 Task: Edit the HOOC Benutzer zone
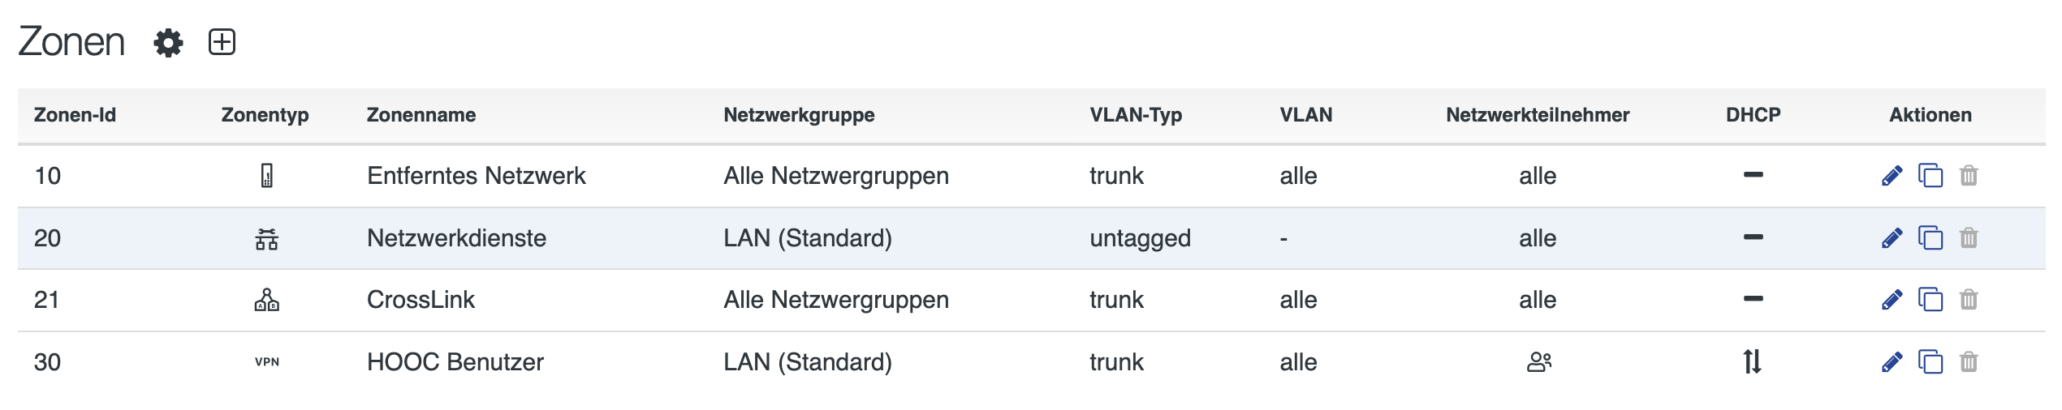coord(1892,362)
